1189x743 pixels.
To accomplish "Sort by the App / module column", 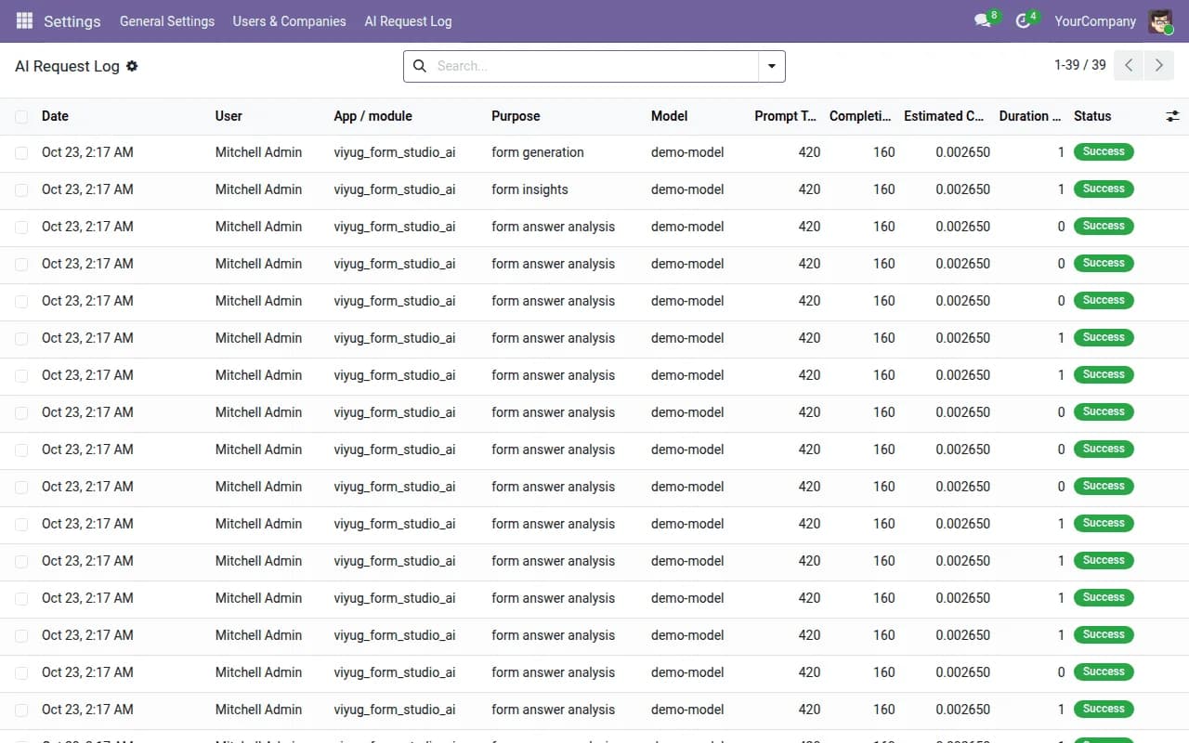I will coord(373,116).
